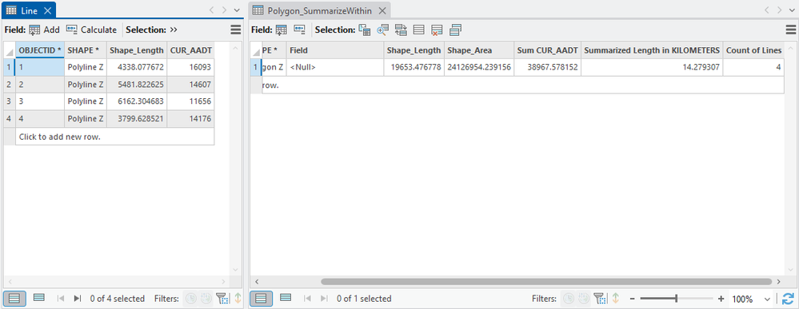Click Copy selection icon
799x309 pixels.
[x=456, y=30]
